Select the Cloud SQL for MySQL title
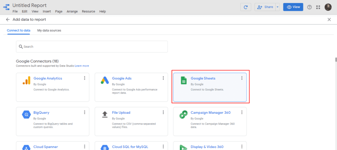This screenshot has width=337, height=150. tap(130, 147)
